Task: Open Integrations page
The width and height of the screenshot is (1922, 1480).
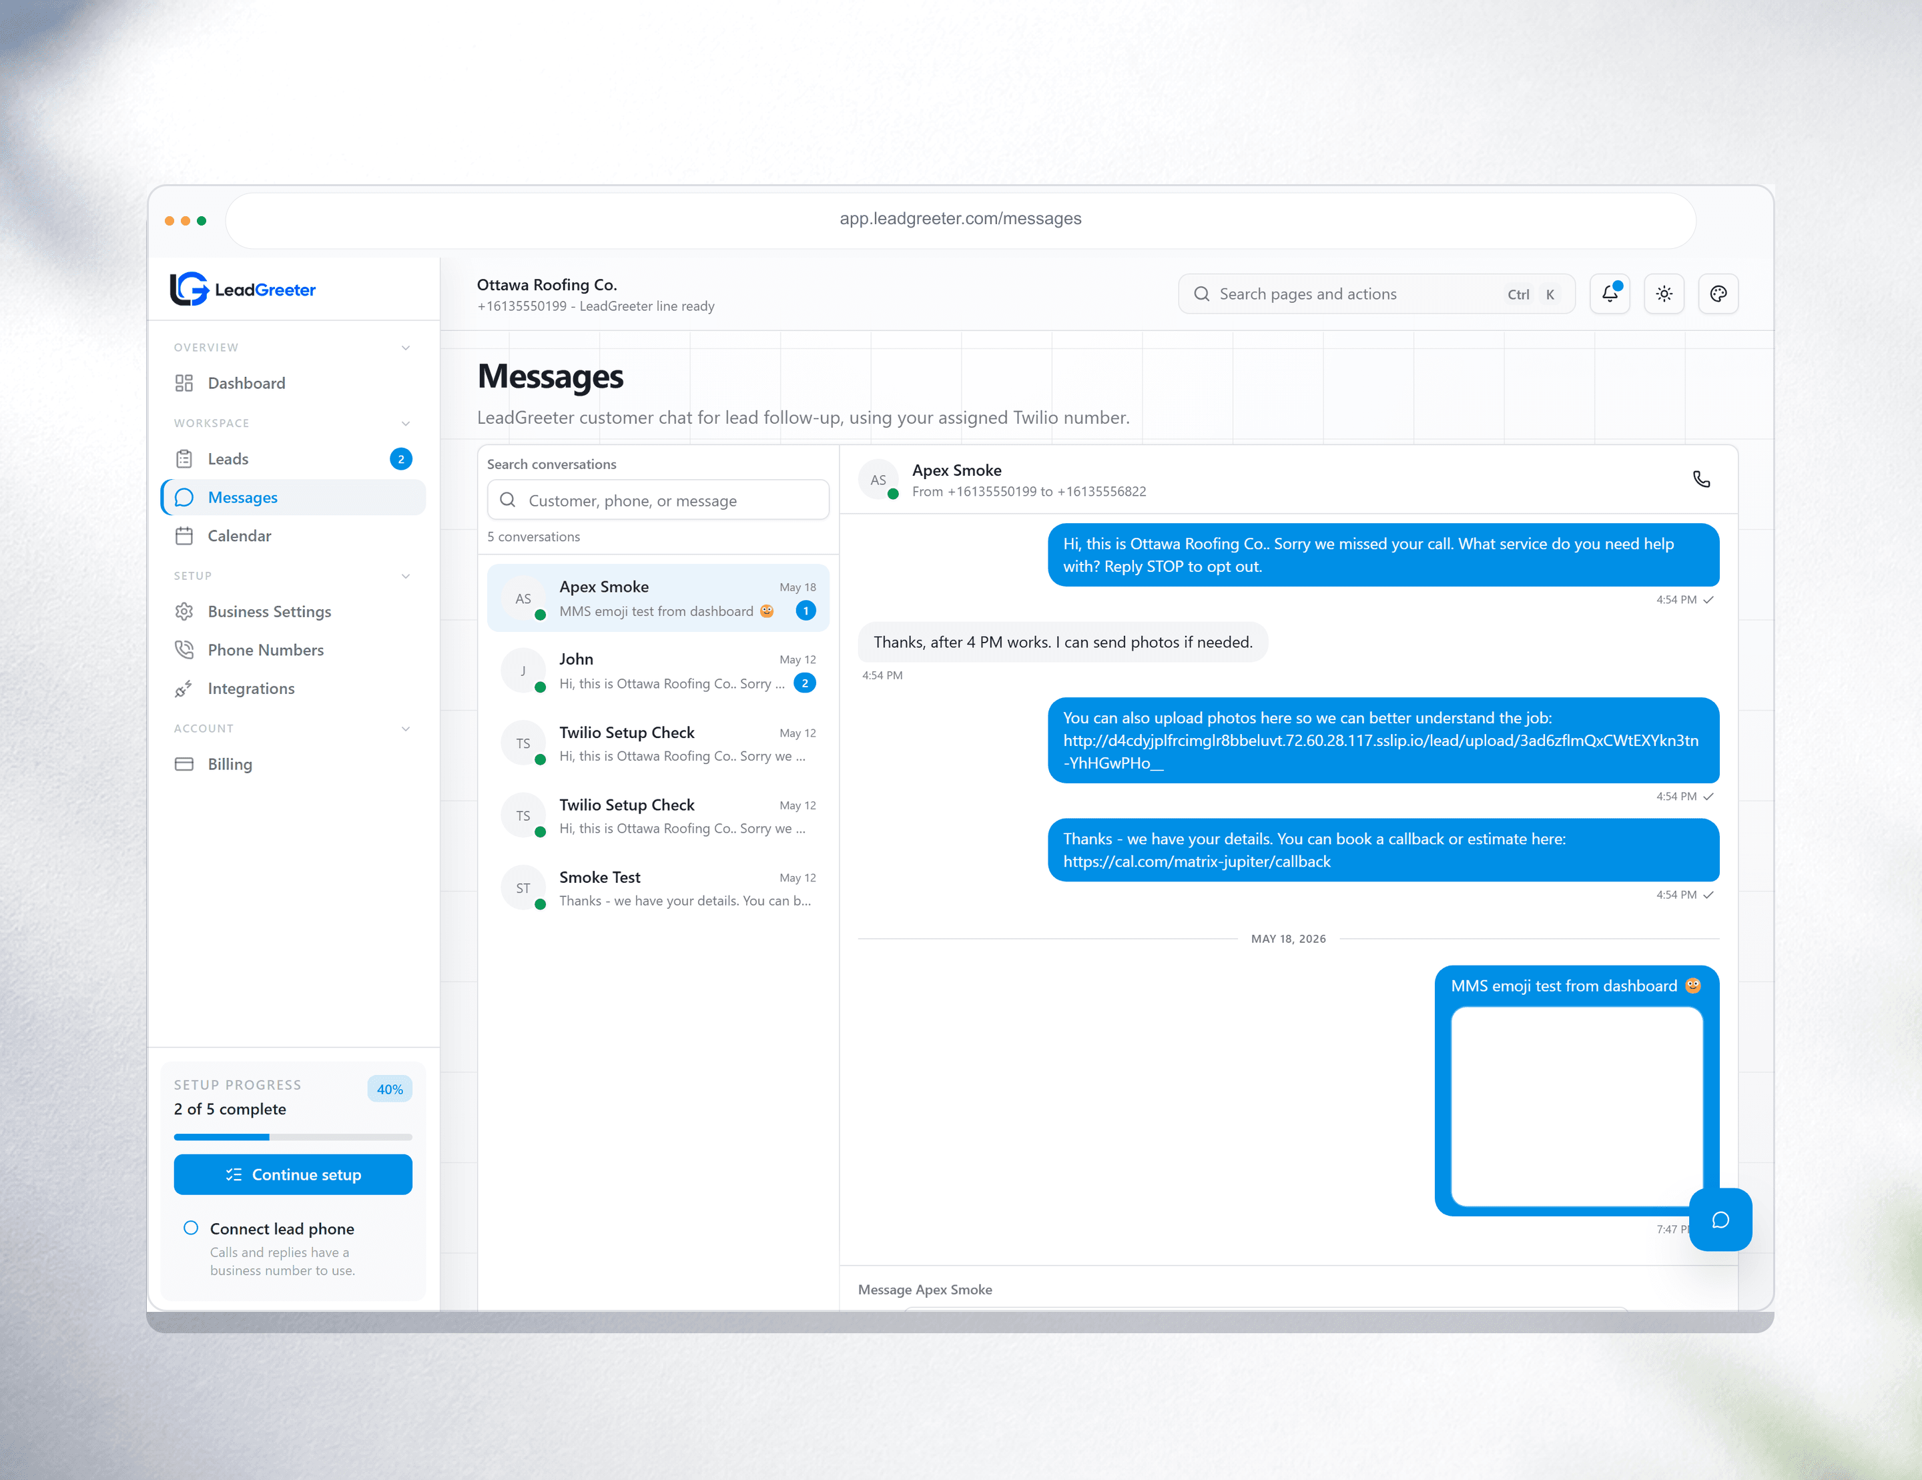Action: pos(293,688)
